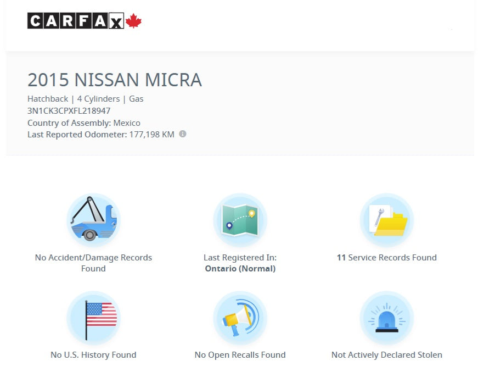478x372 pixels.
Task: Click the CARFAX logo
Action: (x=76, y=21)
